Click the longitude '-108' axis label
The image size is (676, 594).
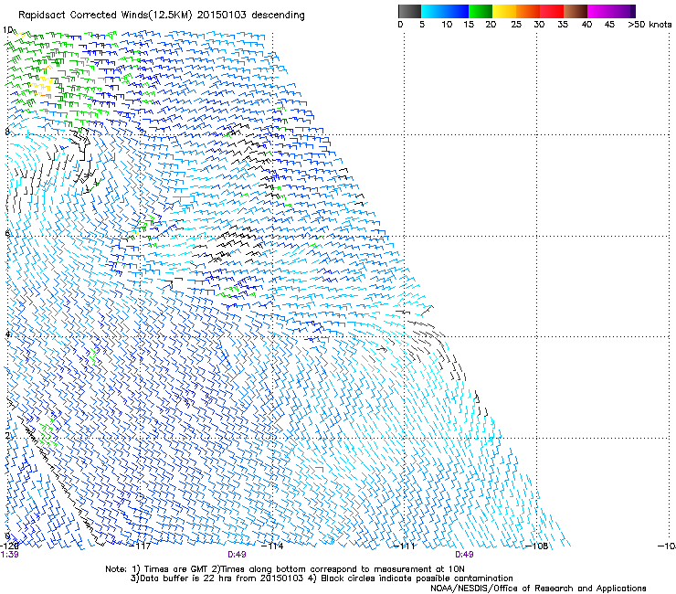pos(537,546)
